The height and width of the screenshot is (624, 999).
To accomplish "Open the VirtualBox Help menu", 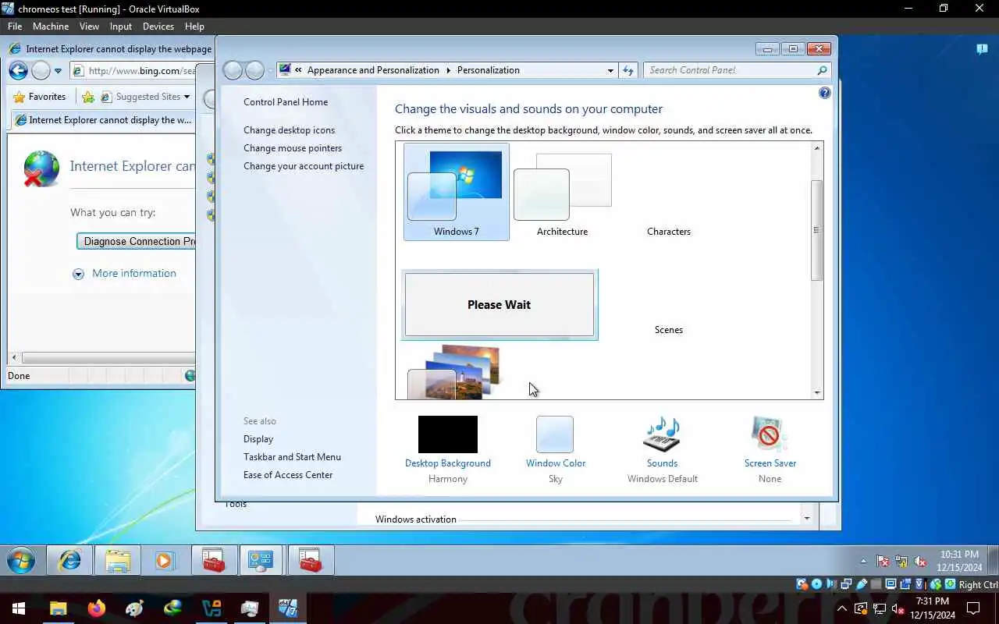I will tap(194, 26).
